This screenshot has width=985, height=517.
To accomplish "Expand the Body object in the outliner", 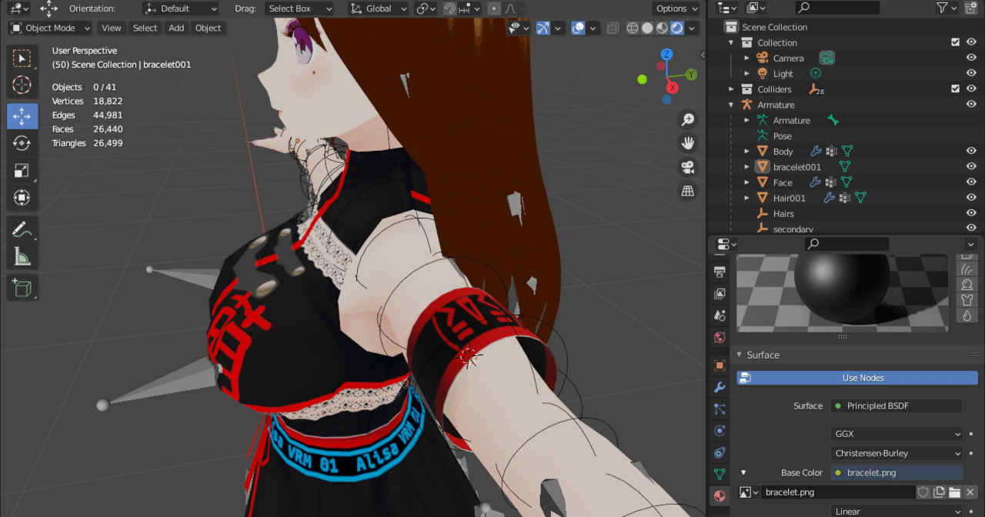I will point(745,151).
